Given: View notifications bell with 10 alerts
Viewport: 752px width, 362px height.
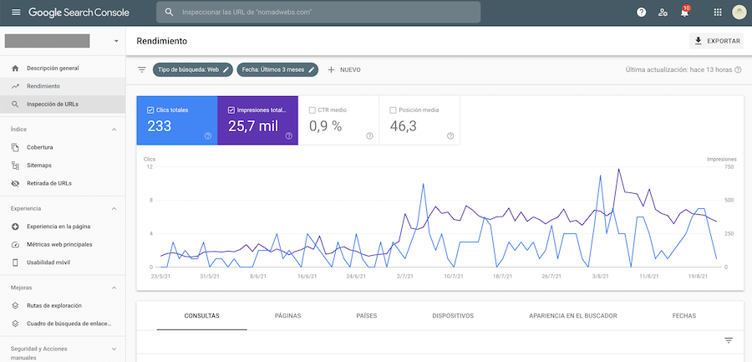Looking at the screenshot, I should (685, 12).
